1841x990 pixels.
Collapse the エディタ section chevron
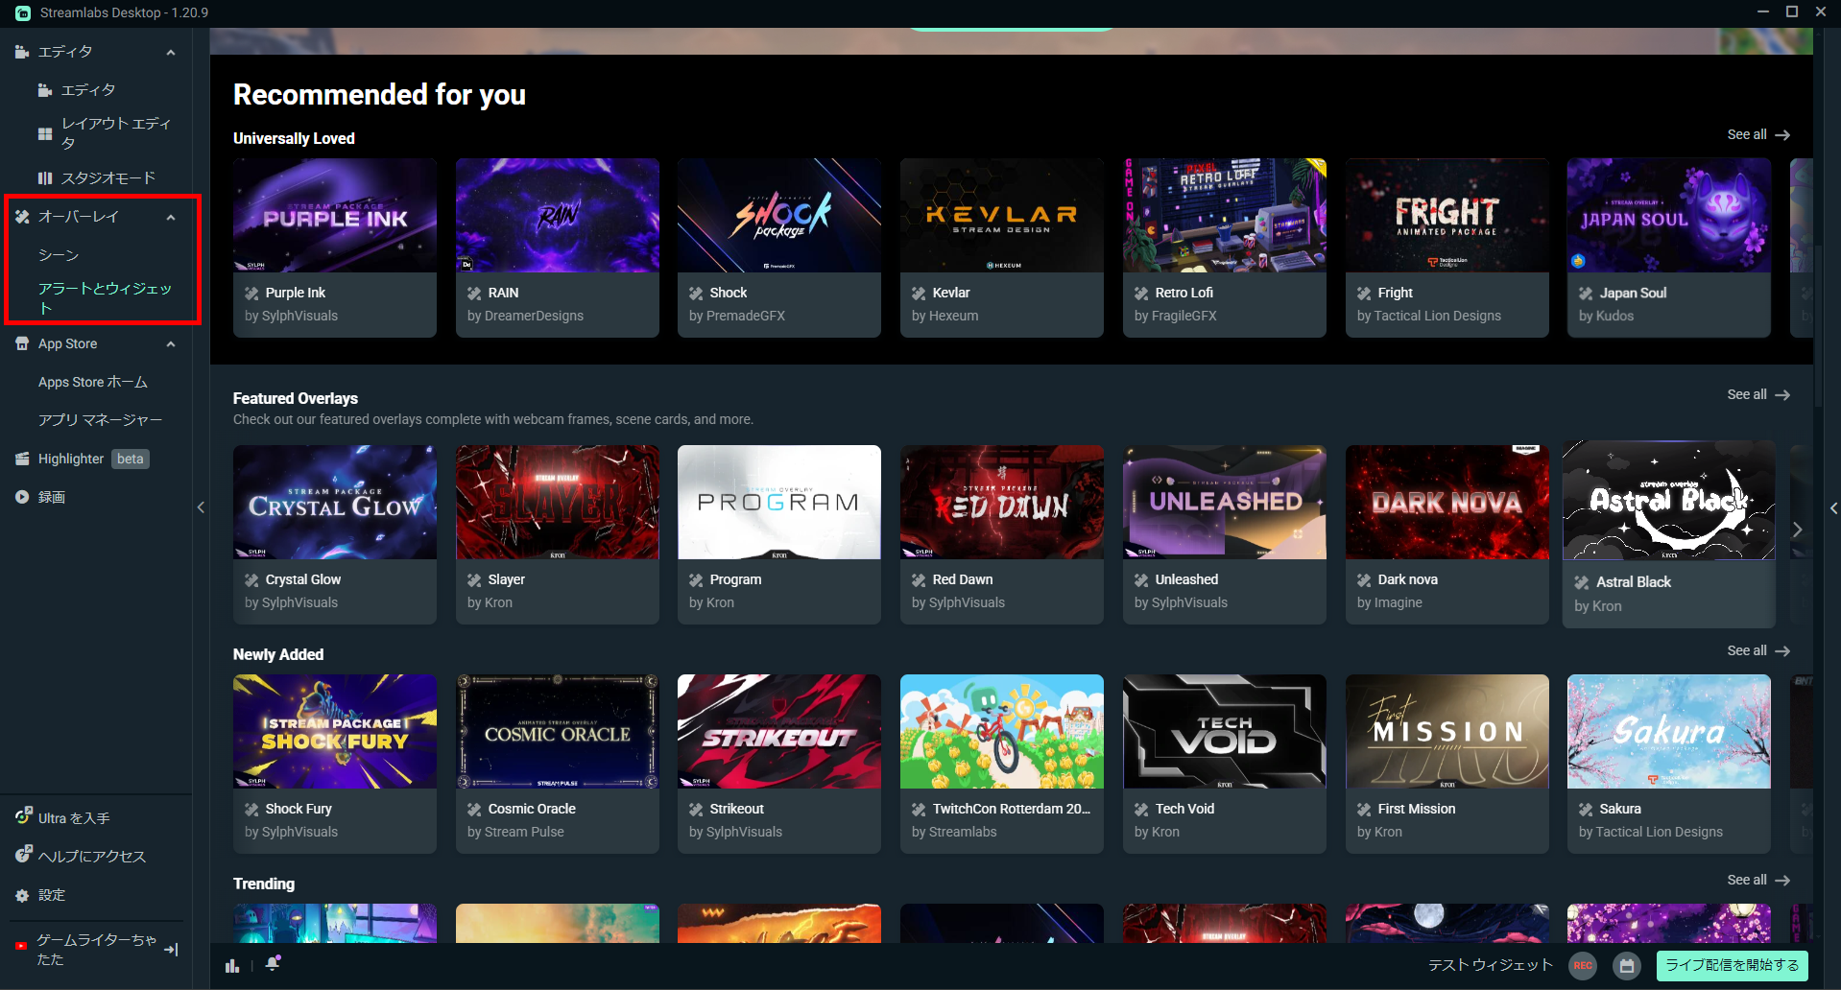coord(171,53)
